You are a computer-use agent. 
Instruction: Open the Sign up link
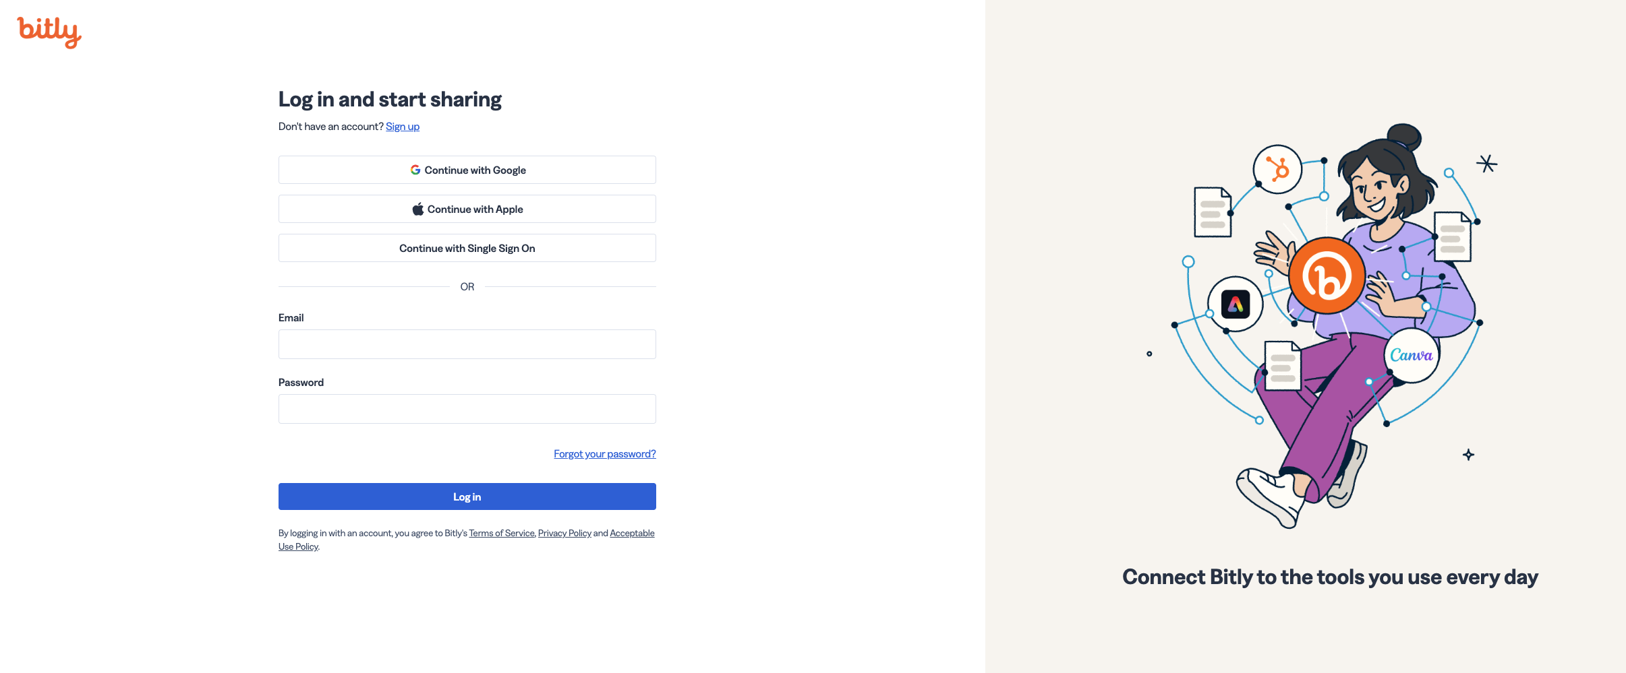403,126
